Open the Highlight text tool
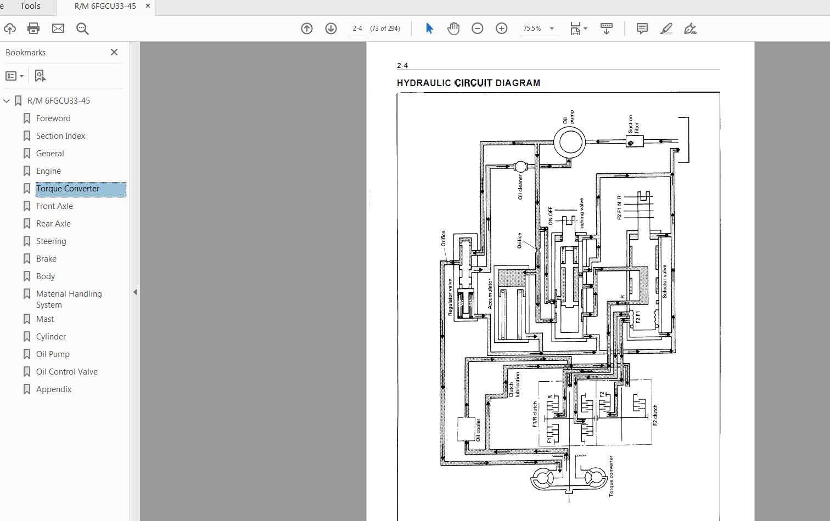Image resolution: width=830 pixels, height=521 pixels. tap(666, 29)
